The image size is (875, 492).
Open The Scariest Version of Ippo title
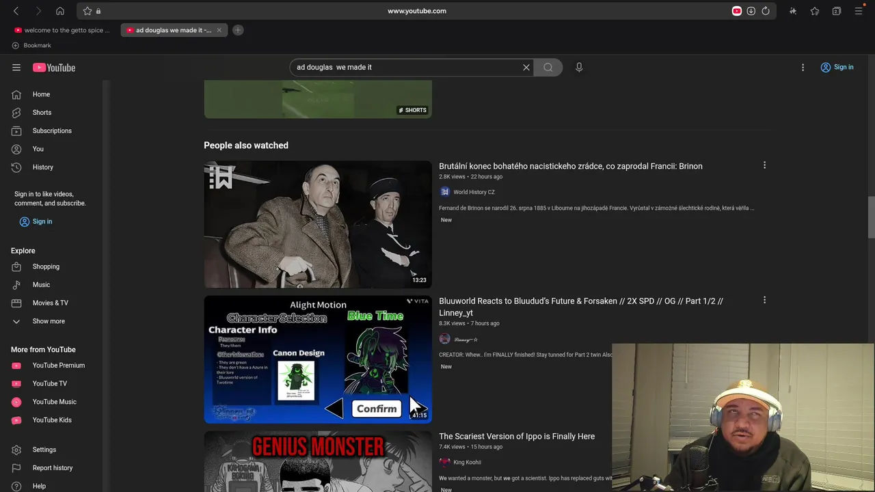(517, 437)
